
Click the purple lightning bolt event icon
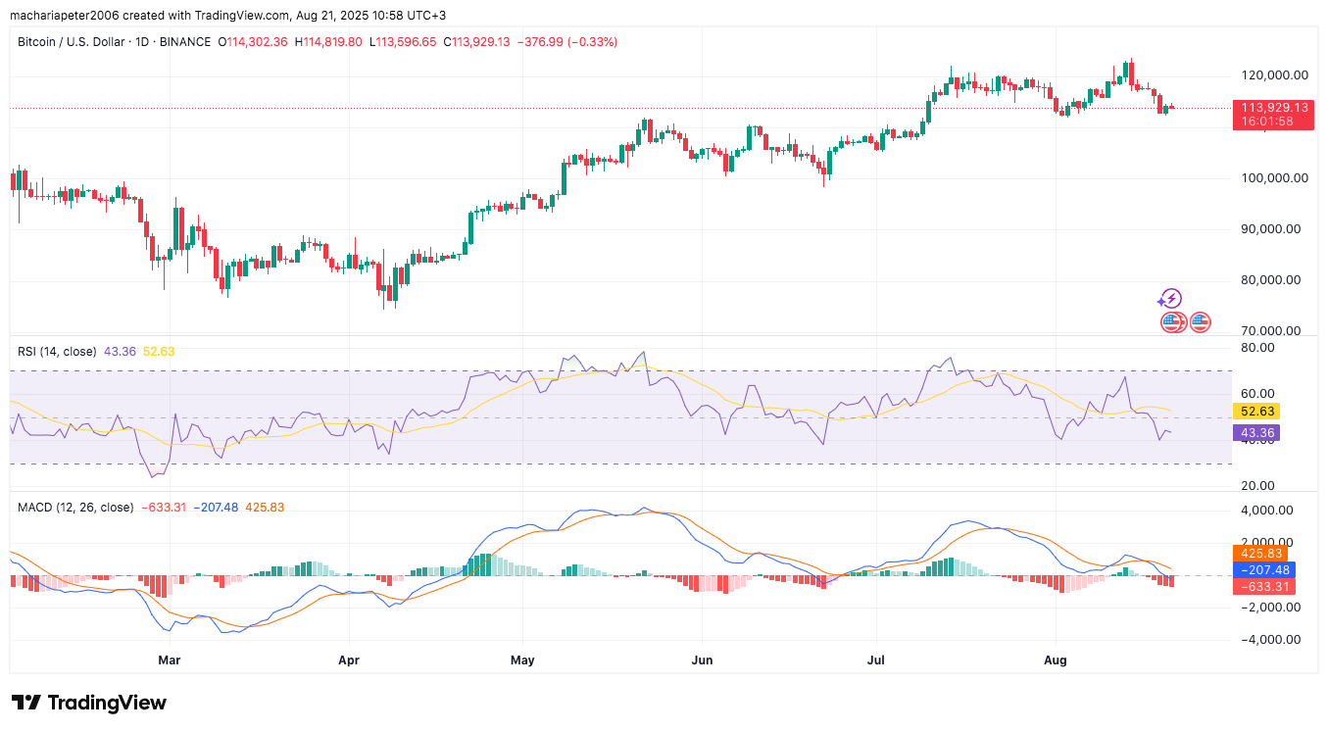1170,299
